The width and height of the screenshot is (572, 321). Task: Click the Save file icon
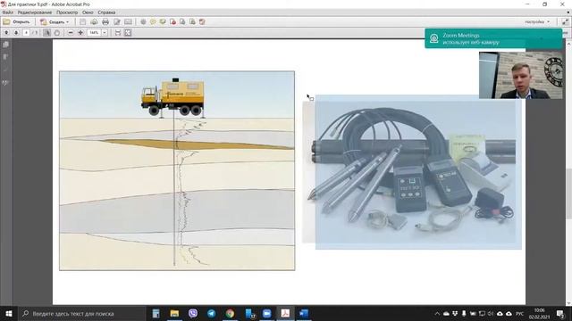[x=83, y=21]
